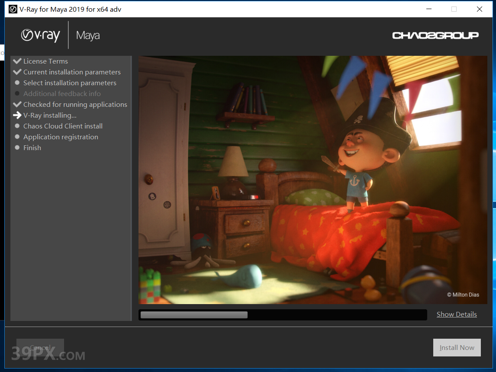Click bullet beside Chaos Cloud Client install

pos(17,126)
